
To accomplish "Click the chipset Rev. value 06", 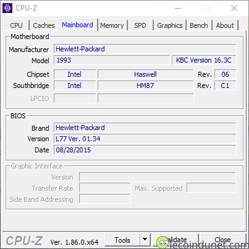I will coord(226,74).
